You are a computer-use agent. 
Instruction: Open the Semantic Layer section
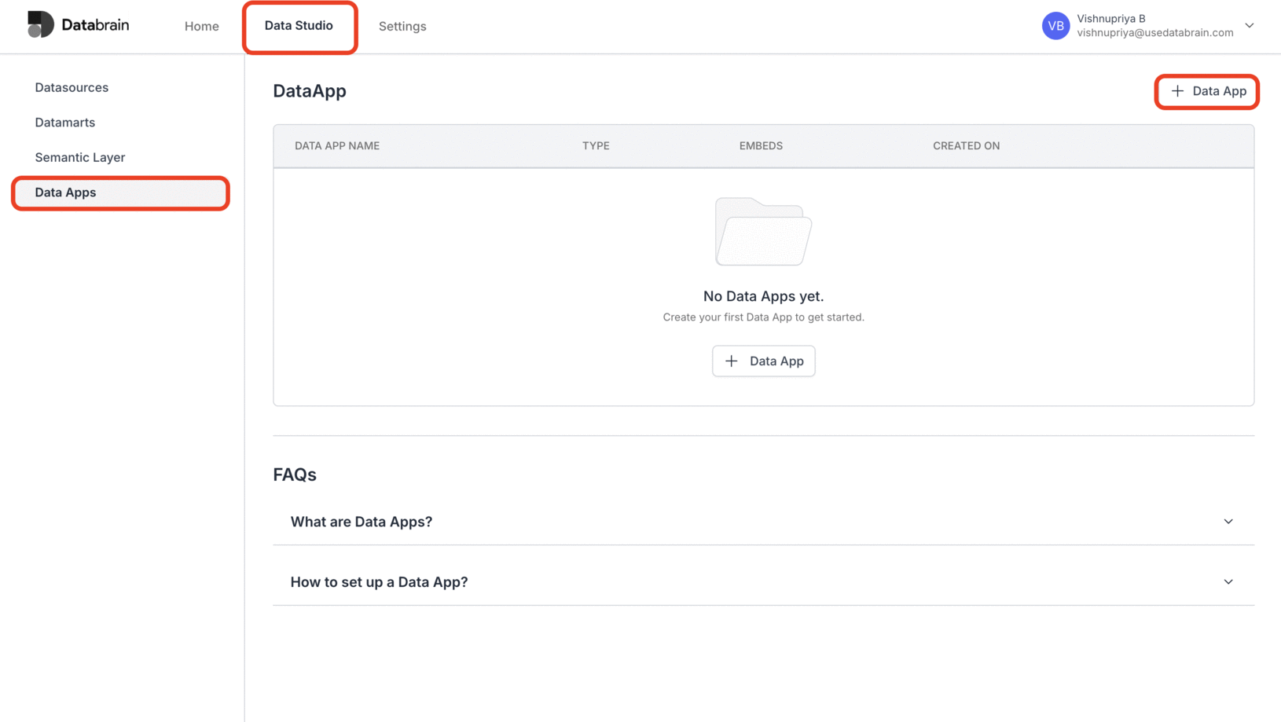point(80,157)
